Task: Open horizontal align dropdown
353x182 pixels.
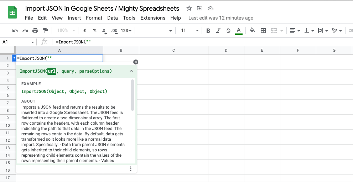Action: point(295,31)
